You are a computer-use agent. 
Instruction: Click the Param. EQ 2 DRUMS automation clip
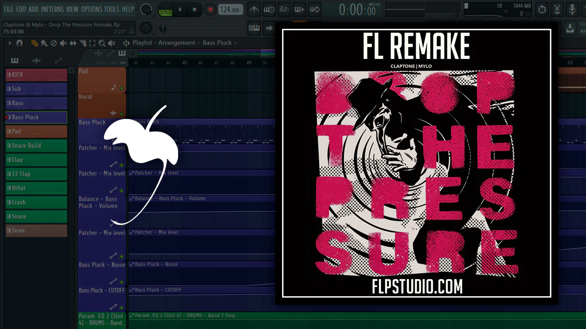point(357,320)
